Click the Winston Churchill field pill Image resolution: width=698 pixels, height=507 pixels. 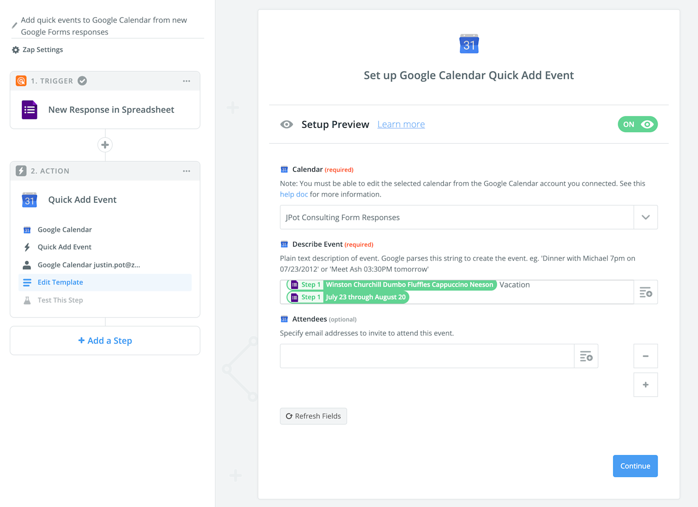coord(392,284)
